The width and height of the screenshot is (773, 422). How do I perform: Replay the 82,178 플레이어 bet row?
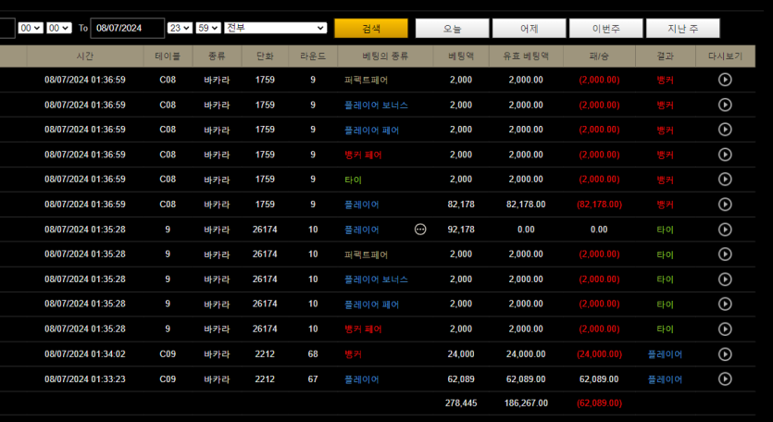pyautogui.click(x=725, y=205)
